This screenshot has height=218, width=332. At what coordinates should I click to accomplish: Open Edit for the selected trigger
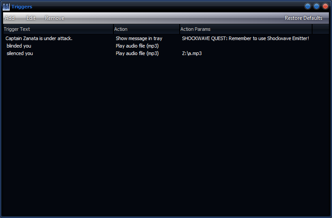pyautogui.click(x=31, y=18)
